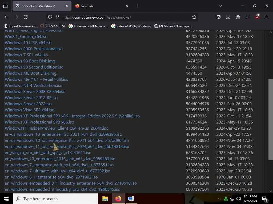Select the Index of /isos/windows/ tab
The height and width of the screenshot is (204, 273).
42,6
